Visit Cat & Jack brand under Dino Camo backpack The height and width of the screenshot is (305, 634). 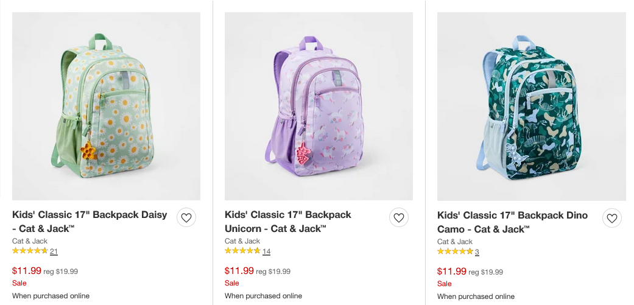[455, 242]
